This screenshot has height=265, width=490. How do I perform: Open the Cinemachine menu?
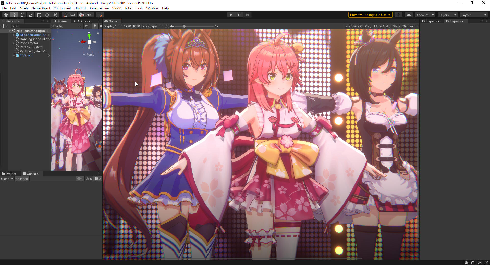[99, 8]
